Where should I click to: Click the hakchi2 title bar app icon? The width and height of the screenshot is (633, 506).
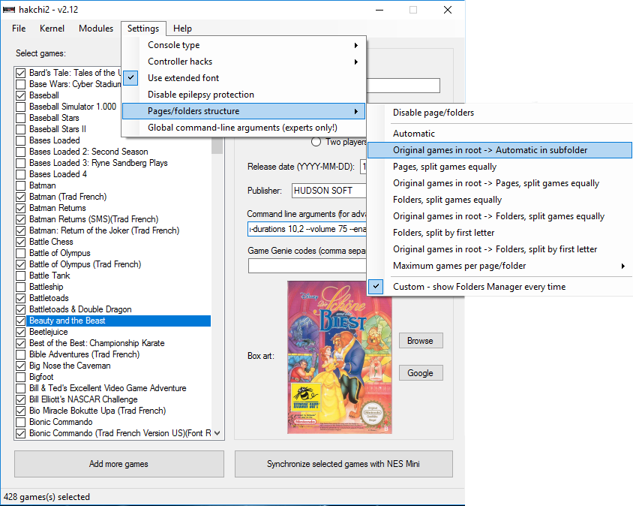(x=9, y=9)
